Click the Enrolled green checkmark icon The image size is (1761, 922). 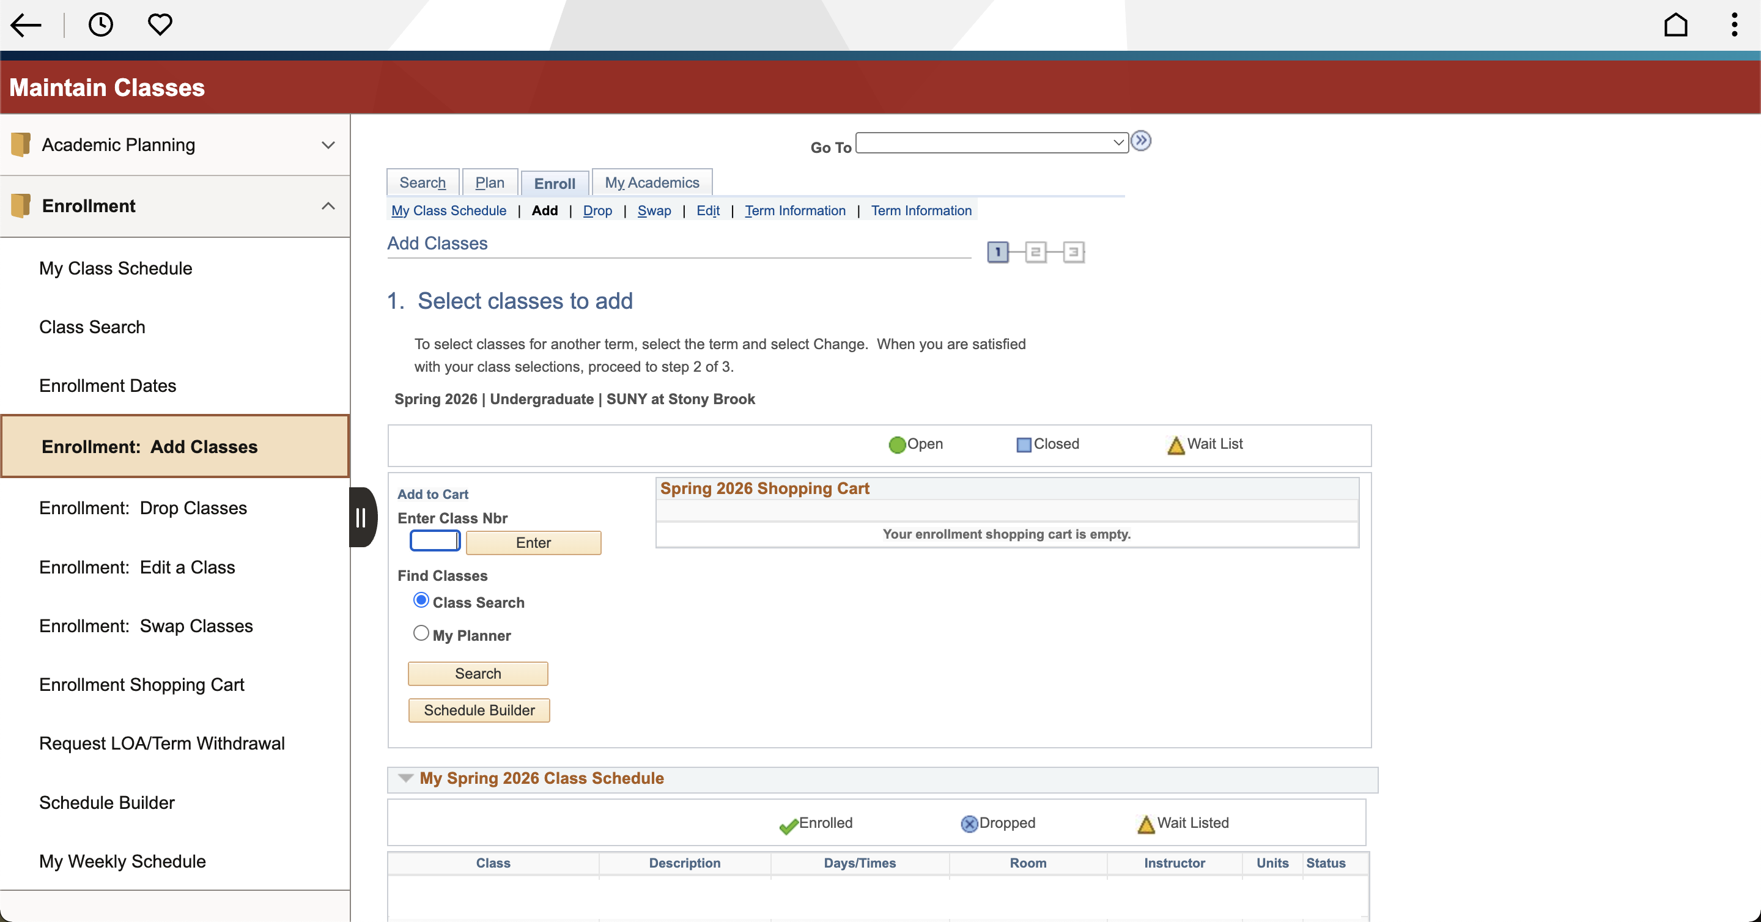788,825
